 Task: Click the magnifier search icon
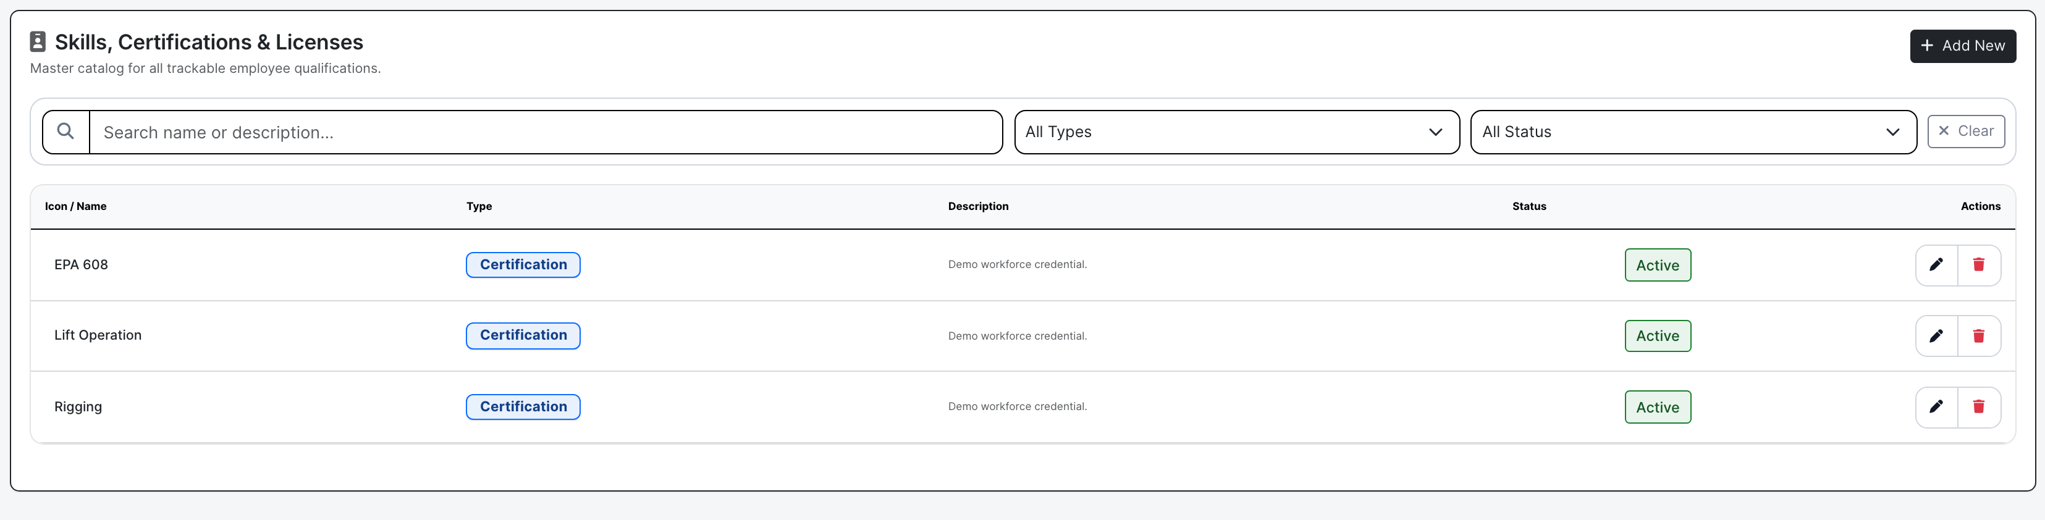pos(66,132)
